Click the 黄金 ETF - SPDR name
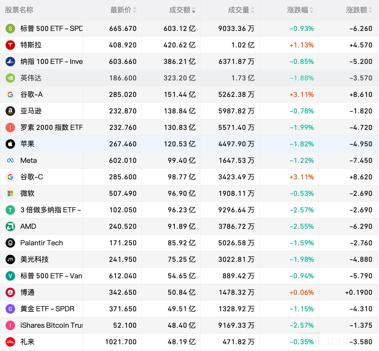Viewport: 379px width, 351px height. click(47, 309)
